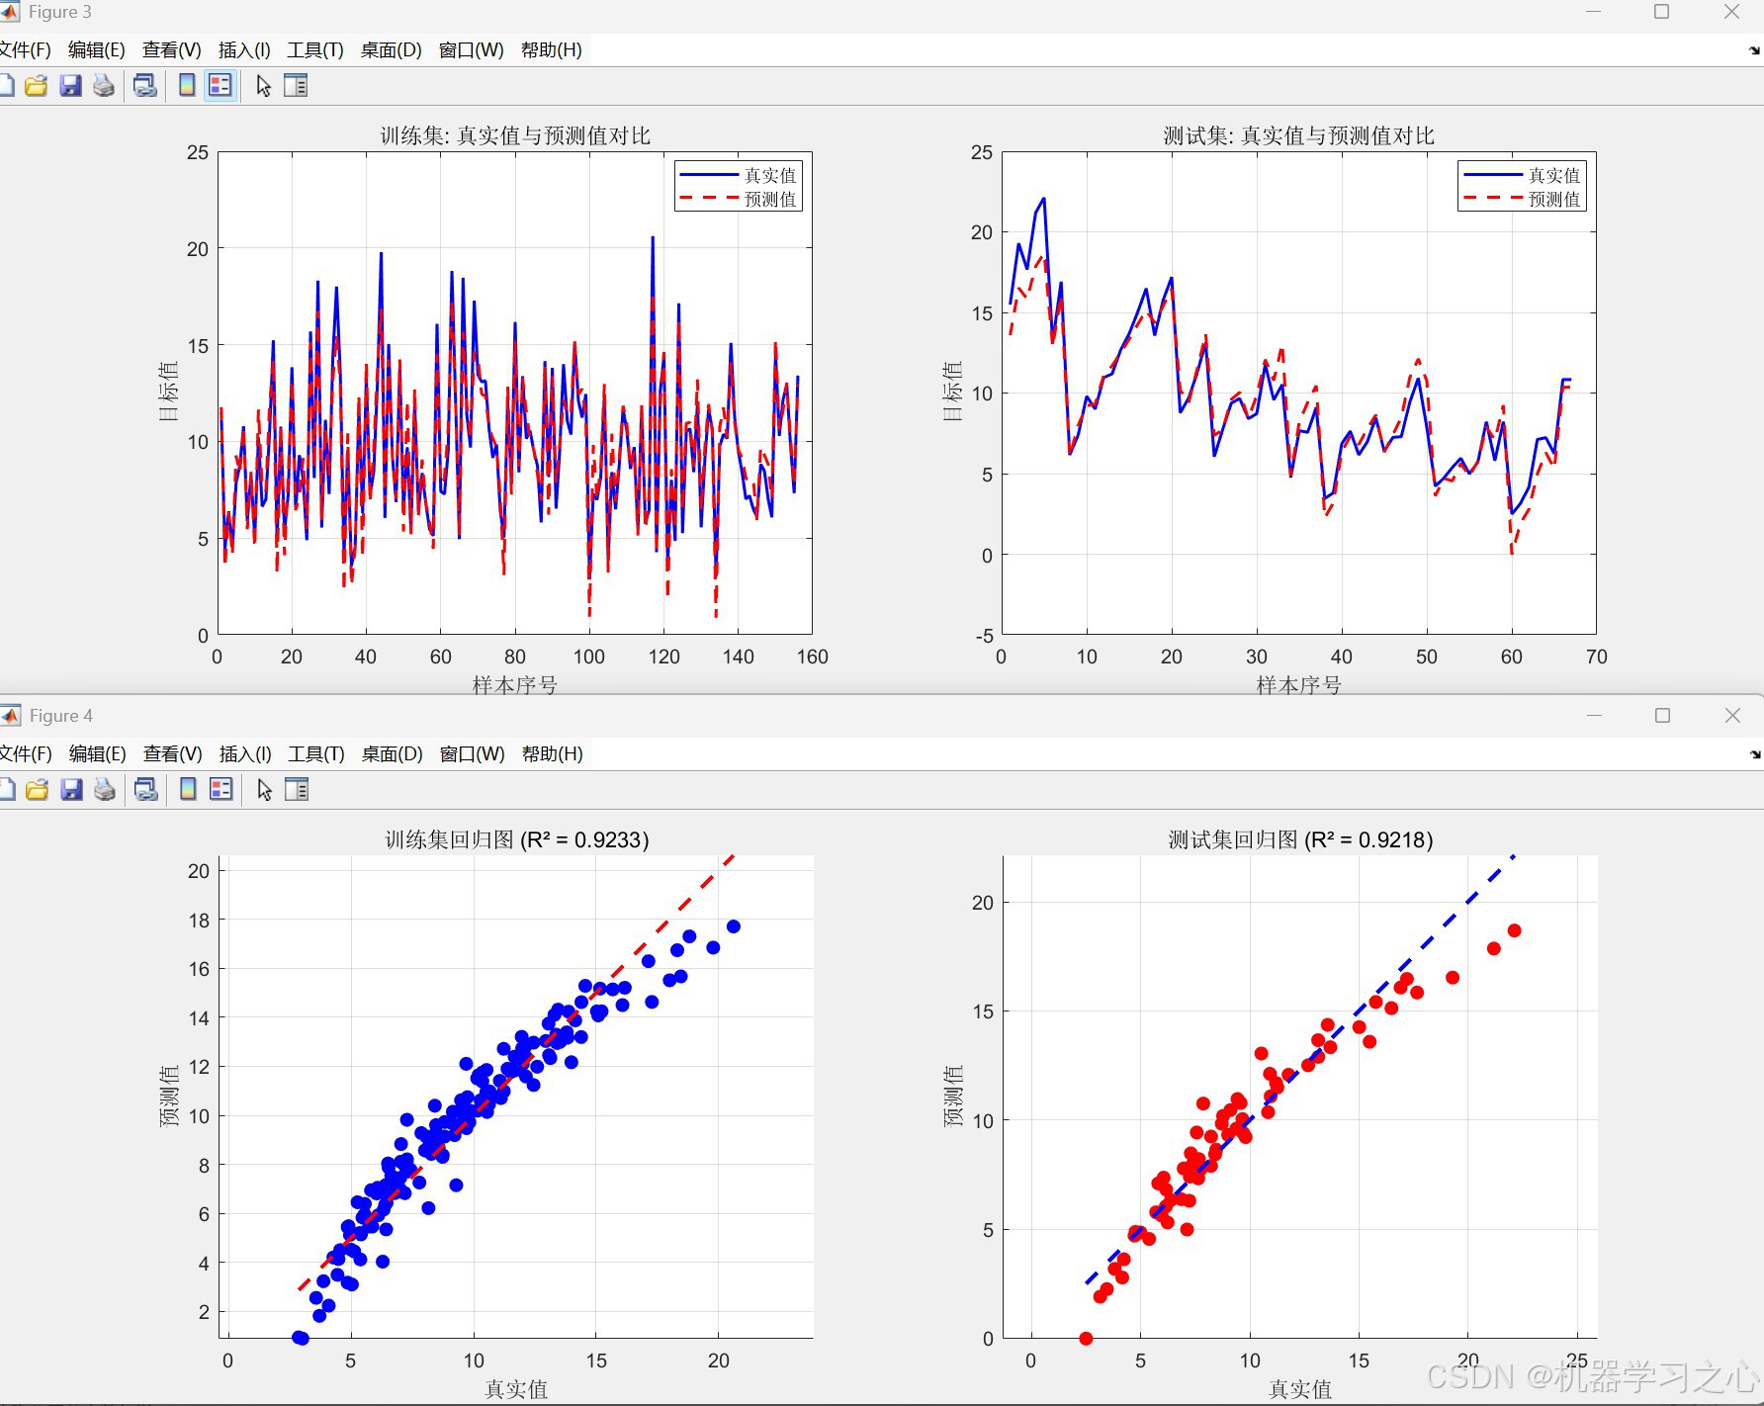Open 编辑(E) menu in Figure 4
1764x1406 pixels.
pyautogui.click(x=97, y=754)
